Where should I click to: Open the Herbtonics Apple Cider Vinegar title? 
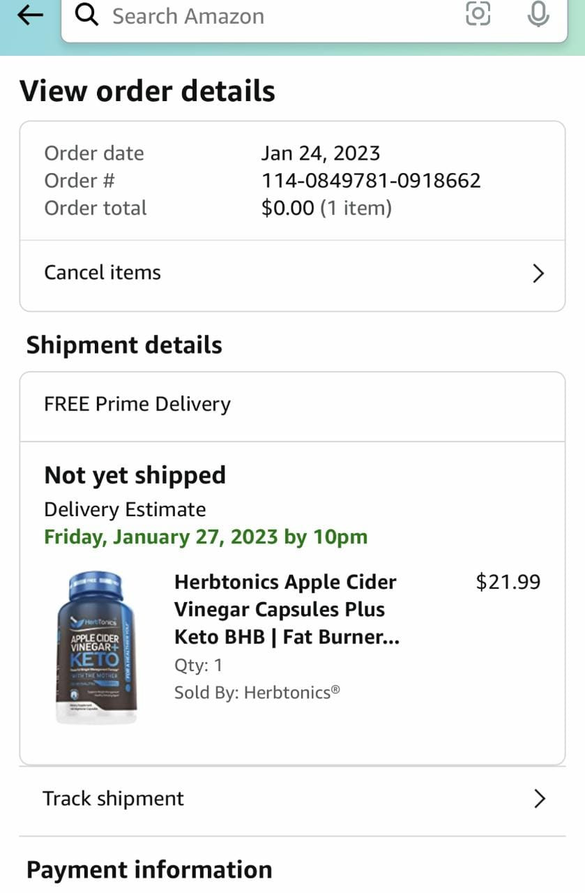(286, 609)
